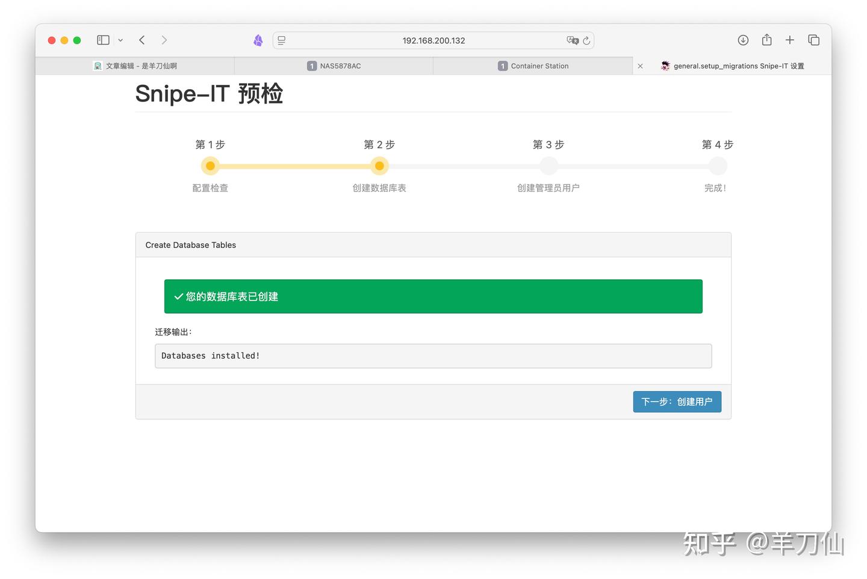
Task: Open a new tab with the plus icon
Action: click(x=790, y=40)
